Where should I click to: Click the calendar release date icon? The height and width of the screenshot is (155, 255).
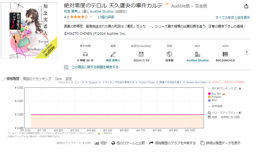(x=141, y=54)
